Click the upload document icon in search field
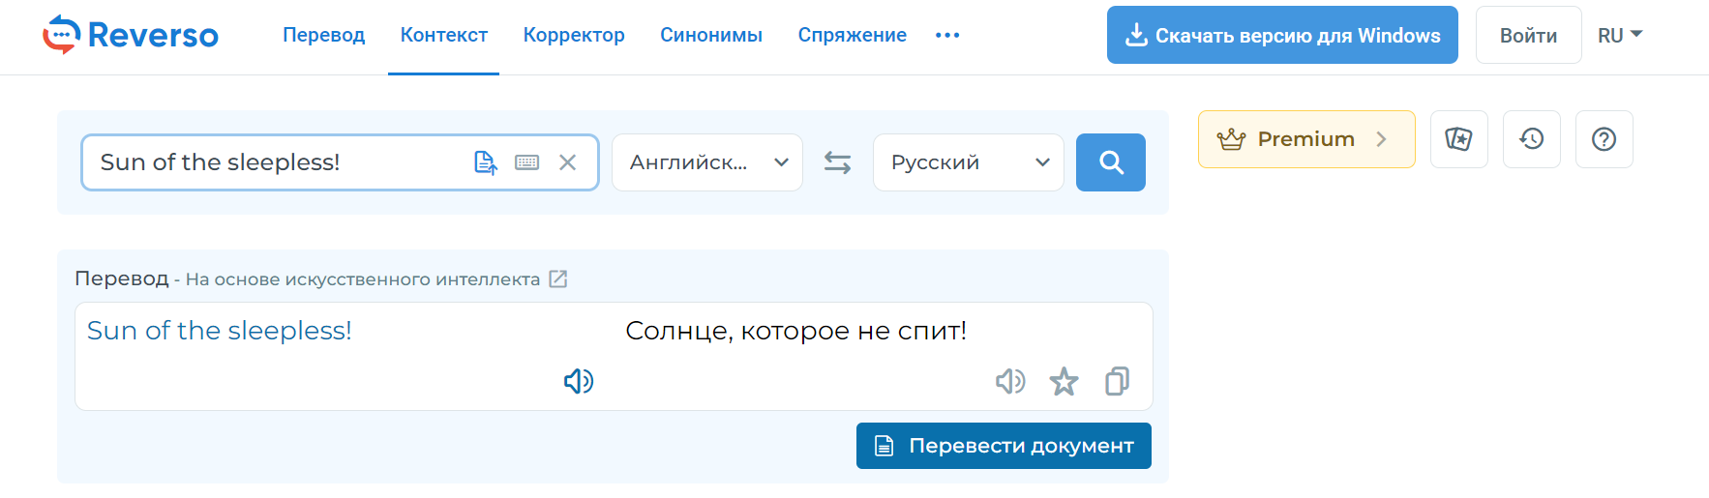1709x498 pixels. 486,162
